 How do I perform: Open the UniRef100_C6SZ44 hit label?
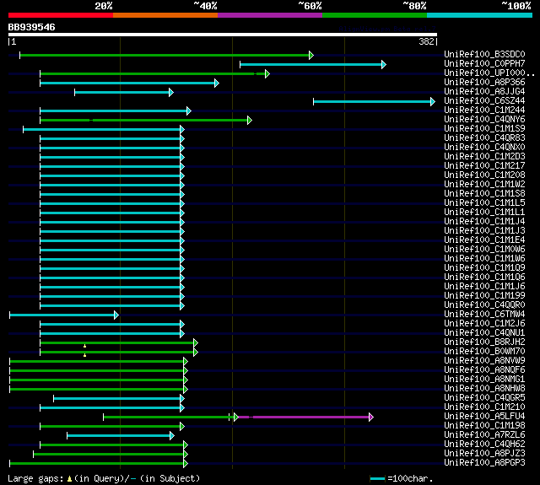click(x=484, y=101)
